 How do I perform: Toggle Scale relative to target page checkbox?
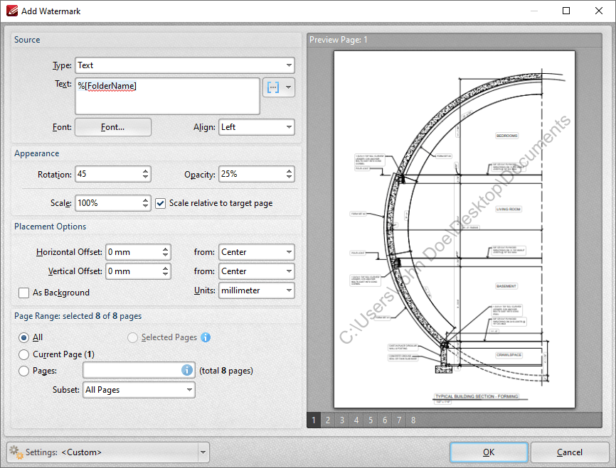[160, 203]
